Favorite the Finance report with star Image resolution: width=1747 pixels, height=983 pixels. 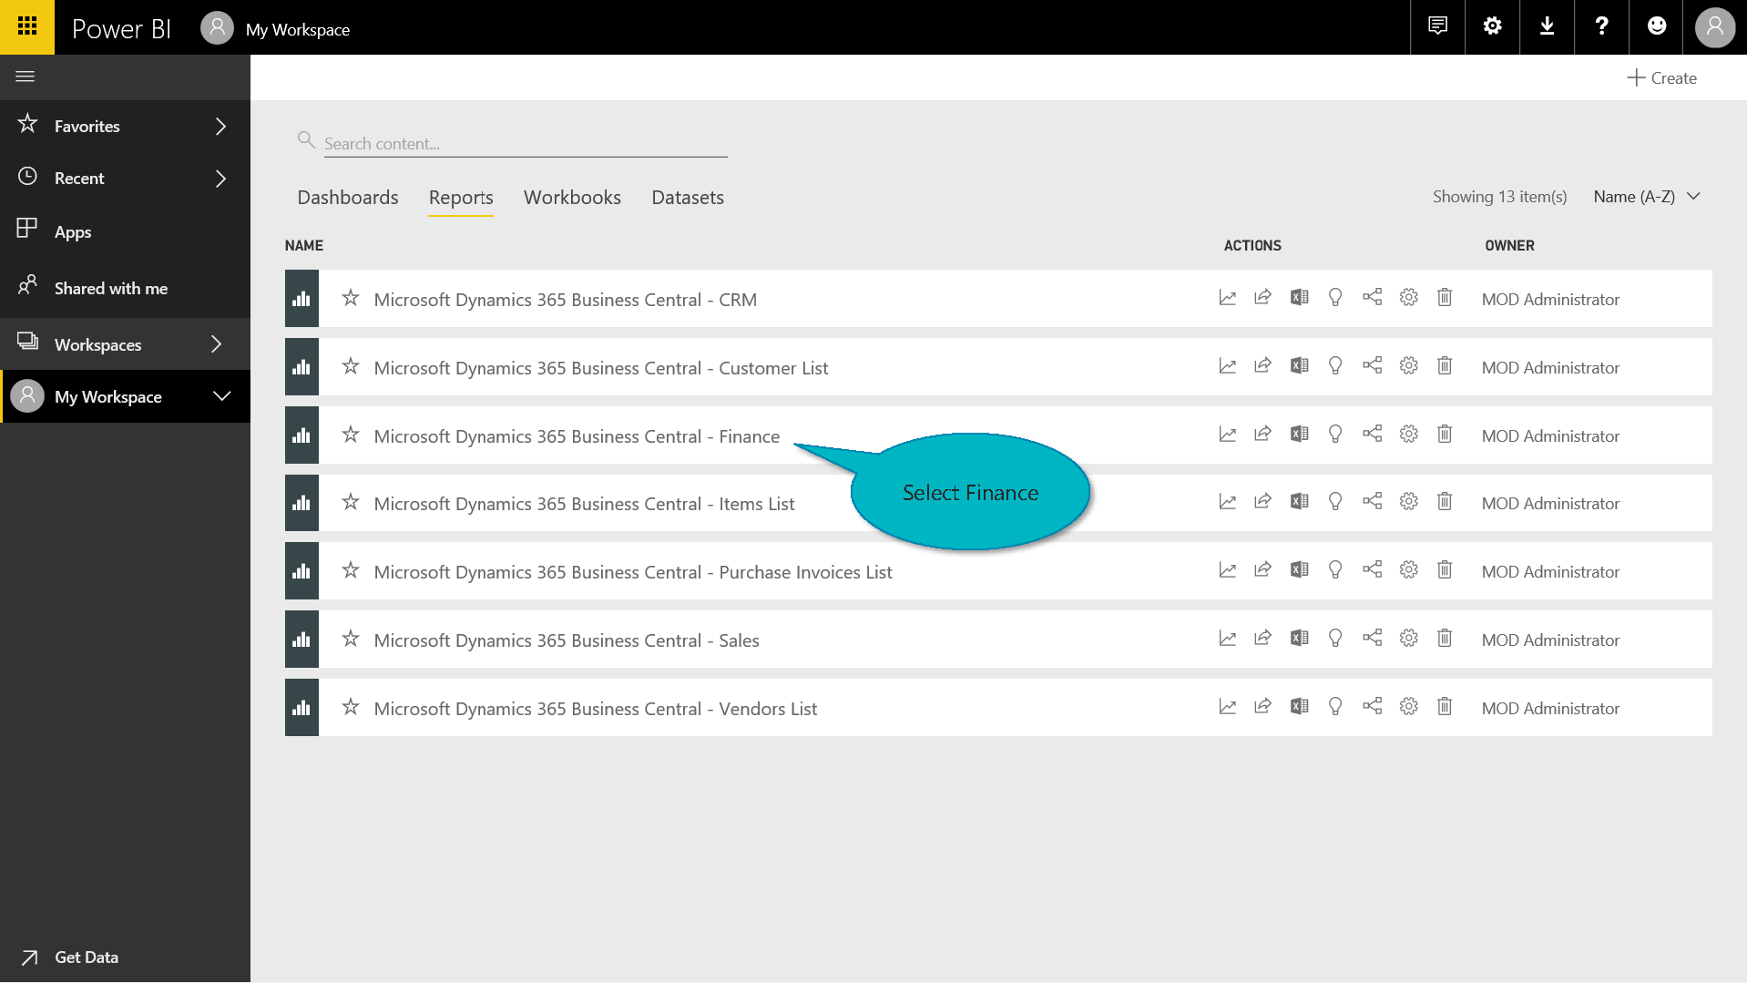(351, 435)
